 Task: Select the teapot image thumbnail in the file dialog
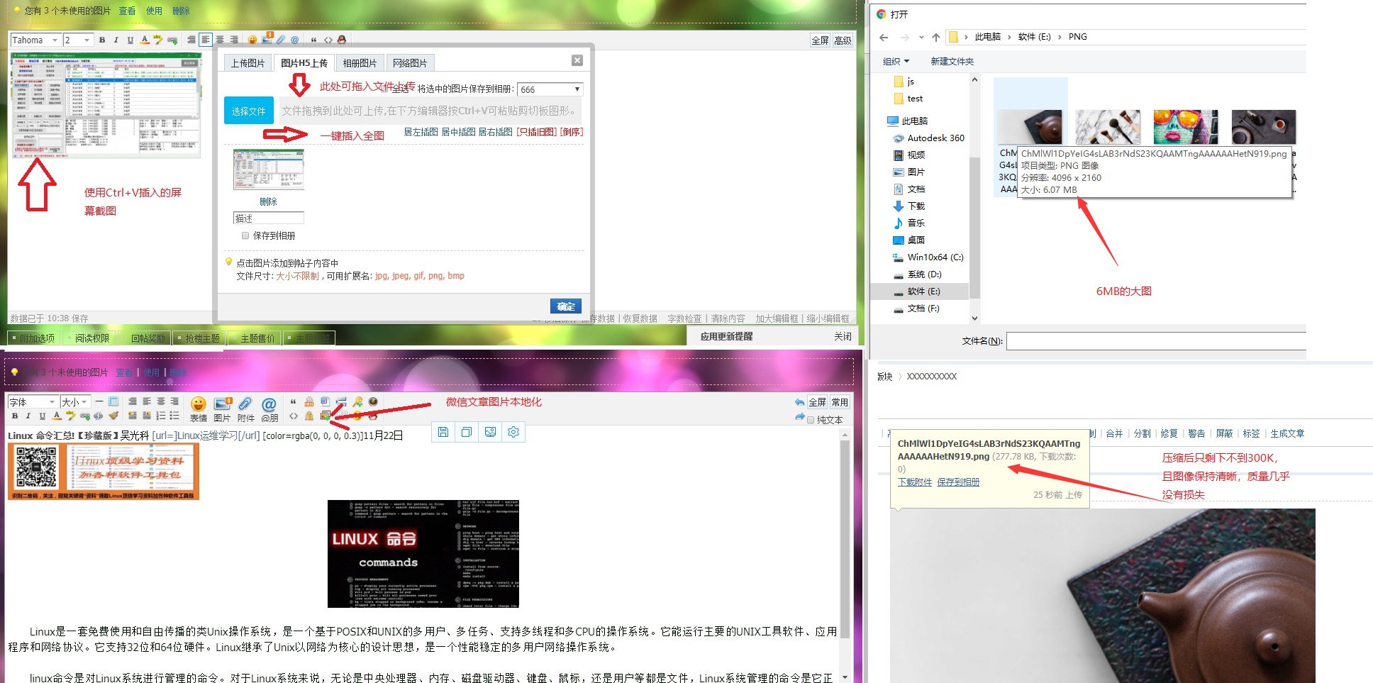click(x=1030, y=127)
